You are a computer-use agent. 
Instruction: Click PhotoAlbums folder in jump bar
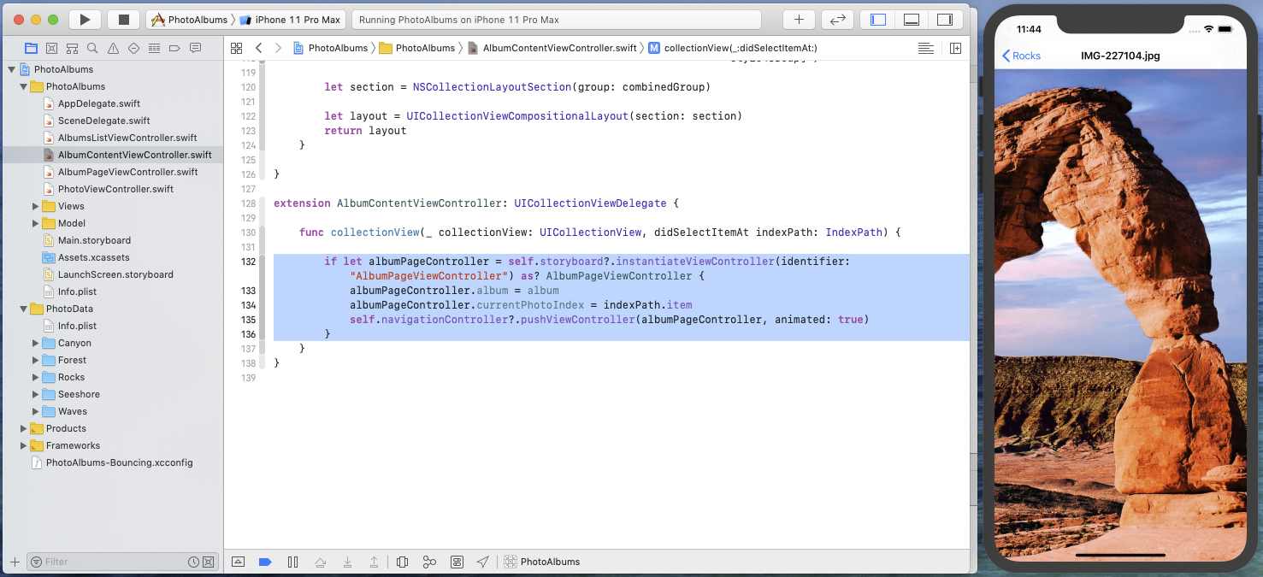click(416, 48)
